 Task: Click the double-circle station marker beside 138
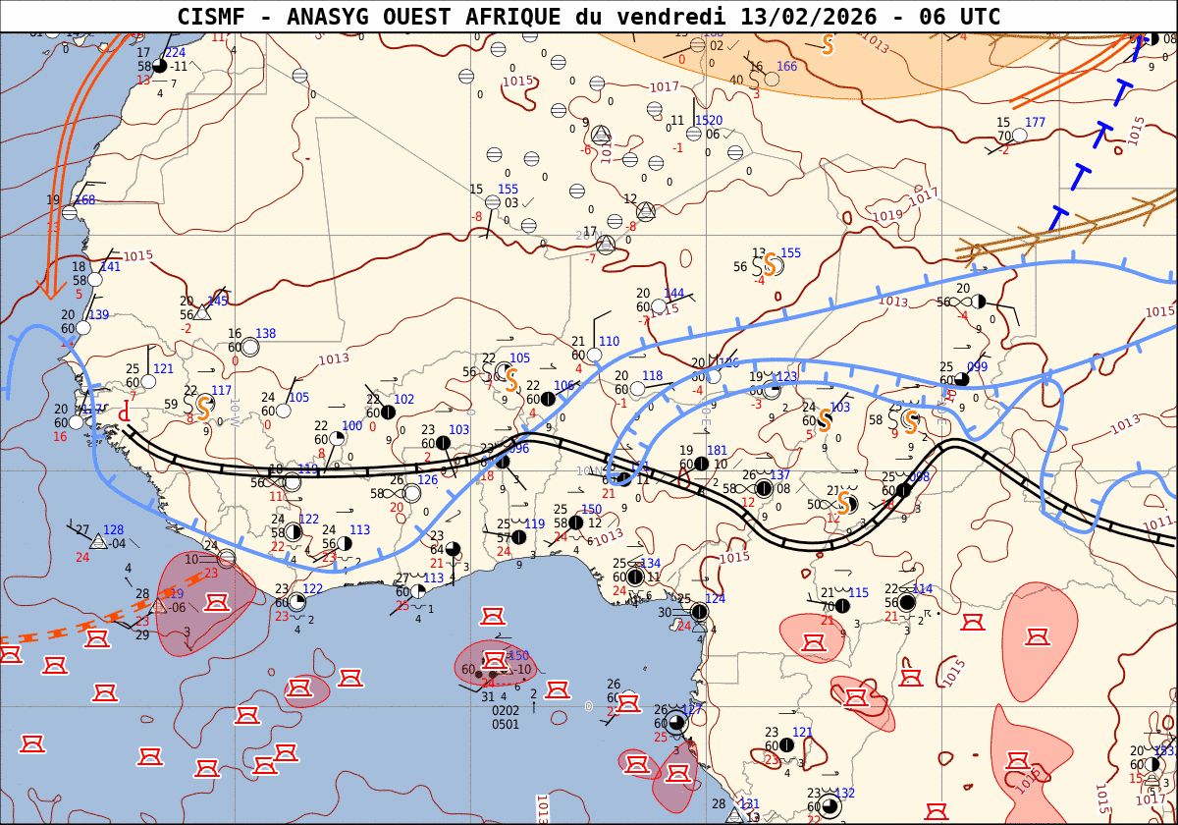tap(250, 347)
